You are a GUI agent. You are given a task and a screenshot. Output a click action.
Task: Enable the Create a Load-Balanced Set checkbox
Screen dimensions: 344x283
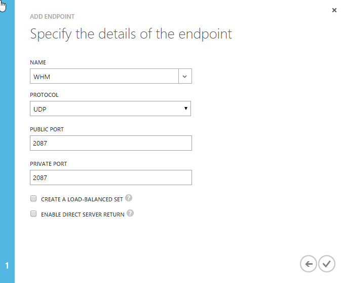(x=33, y=198)
